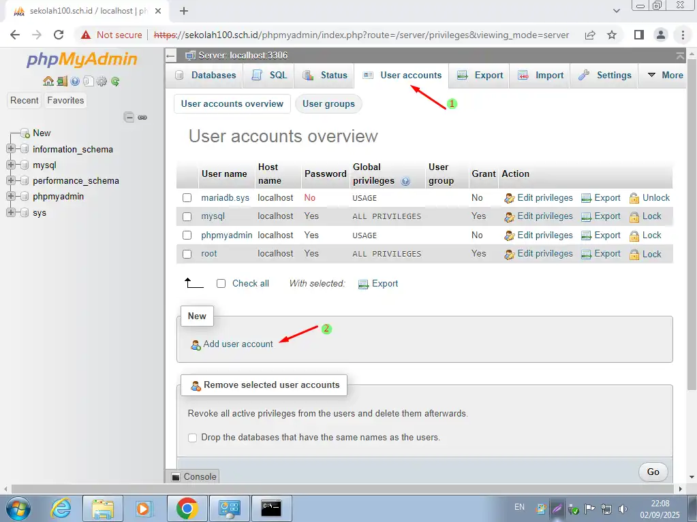Viewport: 697px width, 522px height.
Task: Open Windows Start button
Action: click(x=18, y=508)
